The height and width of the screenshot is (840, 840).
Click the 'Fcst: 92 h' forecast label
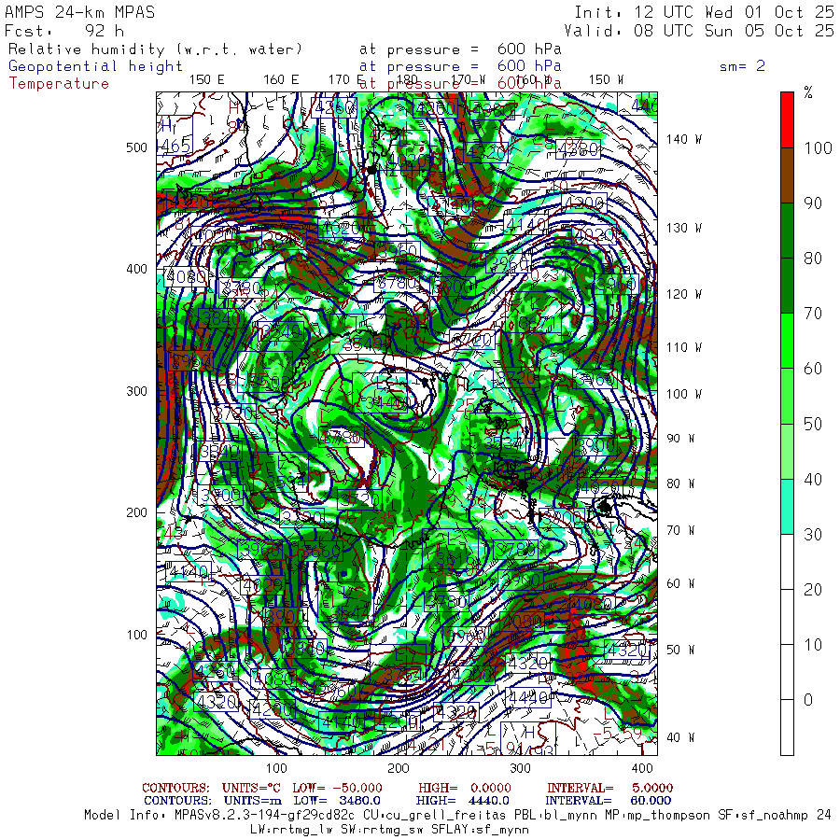pos(64,31)
